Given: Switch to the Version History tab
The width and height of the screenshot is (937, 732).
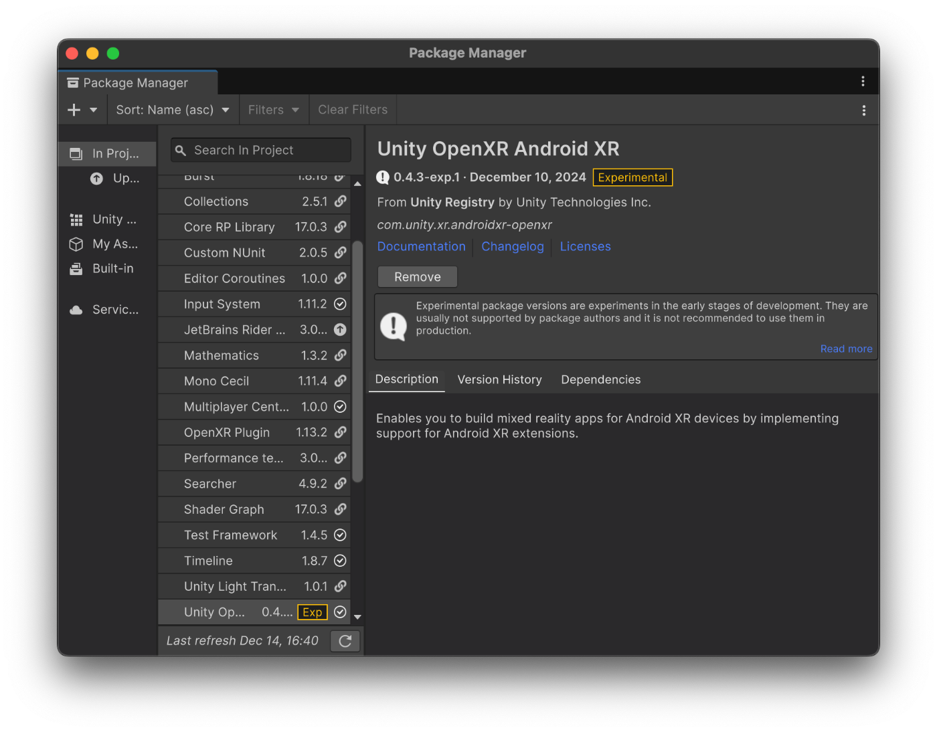Looking at the screenshot, I should [x=499, y=379].
